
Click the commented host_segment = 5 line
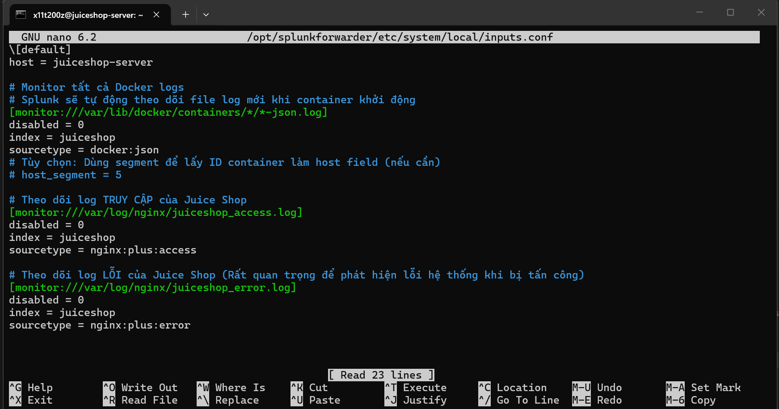[x=65, y=175]
